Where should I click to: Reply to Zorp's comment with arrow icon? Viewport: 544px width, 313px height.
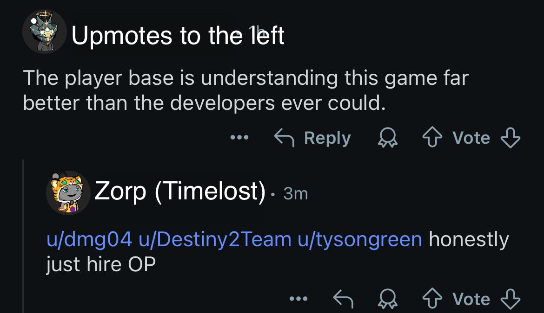coord(343,299)
